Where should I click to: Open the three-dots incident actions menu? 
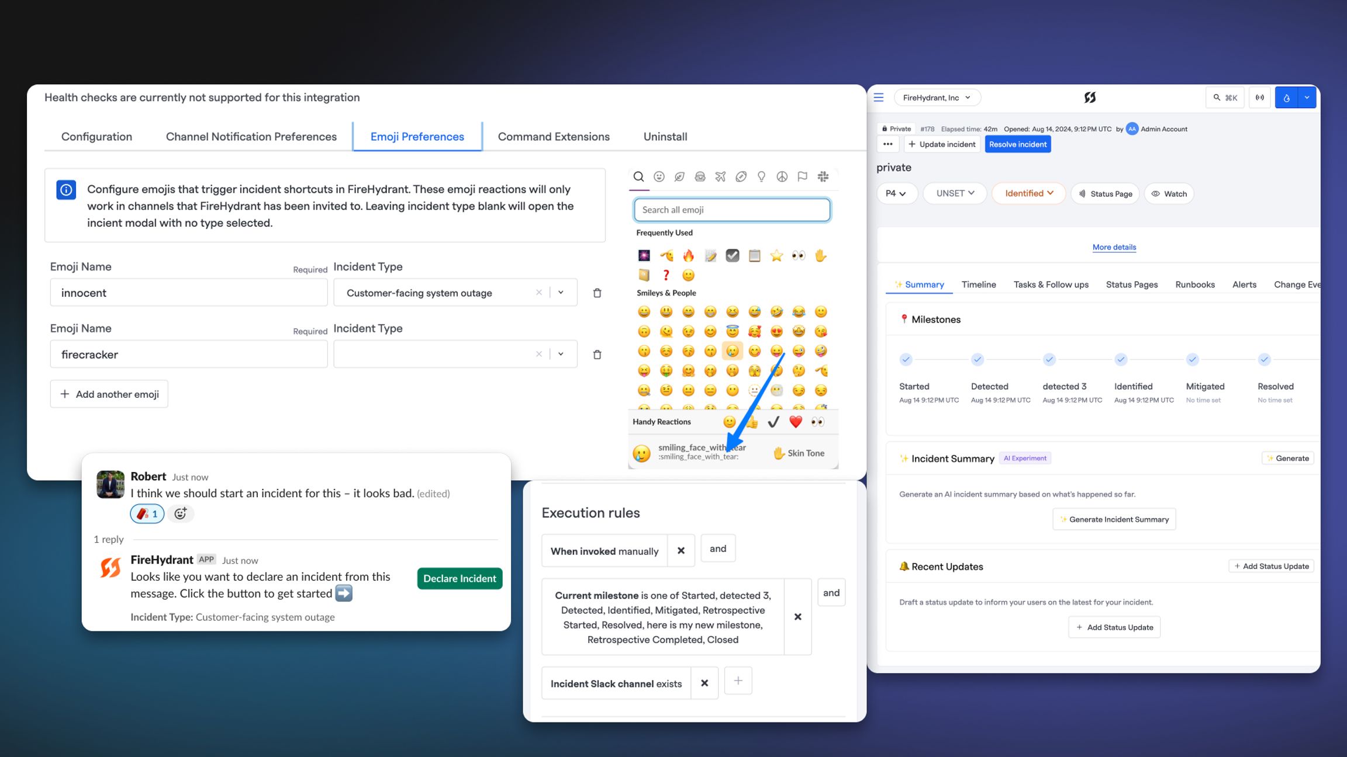pos(887,144)
